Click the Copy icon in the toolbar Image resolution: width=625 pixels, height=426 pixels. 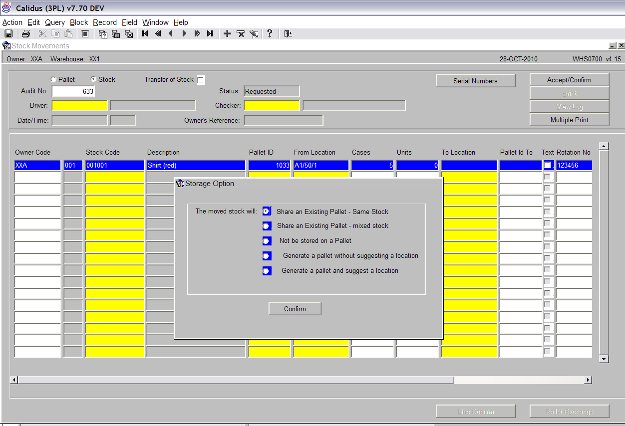[55, 34]
